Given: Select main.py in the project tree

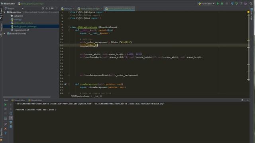Looking at the screenshot, I should 16,19.
